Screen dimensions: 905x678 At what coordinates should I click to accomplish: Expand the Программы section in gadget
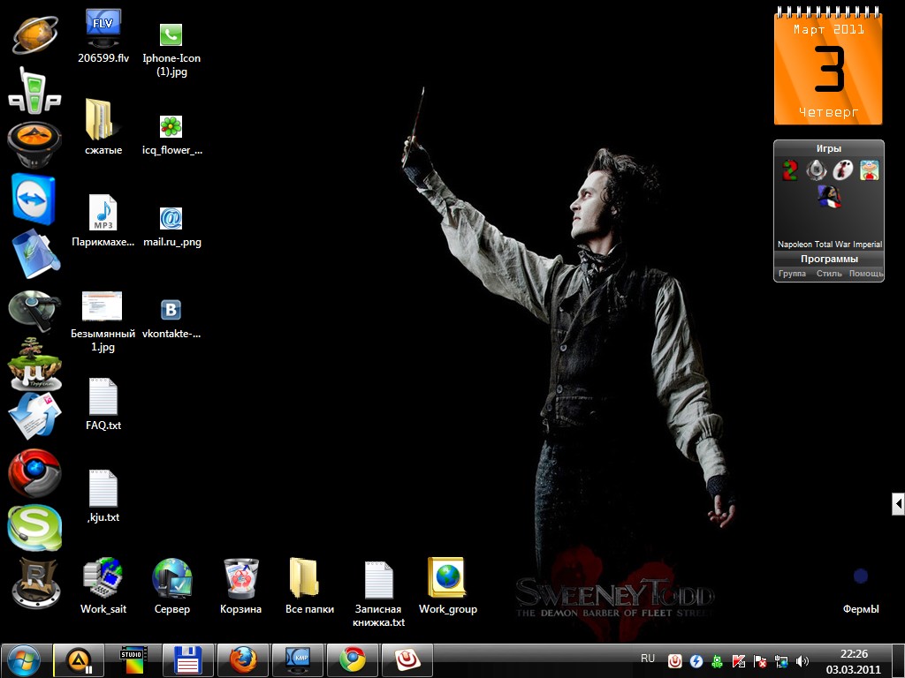(x=828, y=259)
